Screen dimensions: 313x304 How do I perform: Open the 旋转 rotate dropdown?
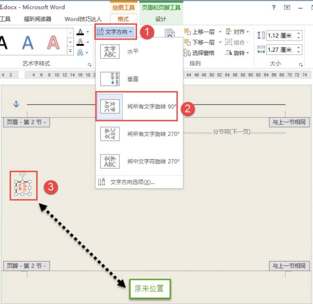click(x=238, y=53)
